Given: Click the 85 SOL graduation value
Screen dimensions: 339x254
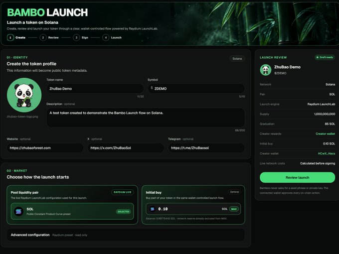Looking at the screenshot, I should (x=330, y=124).
